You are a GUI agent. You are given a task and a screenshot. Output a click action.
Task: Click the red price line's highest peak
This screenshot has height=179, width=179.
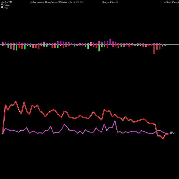pos(16,102)
